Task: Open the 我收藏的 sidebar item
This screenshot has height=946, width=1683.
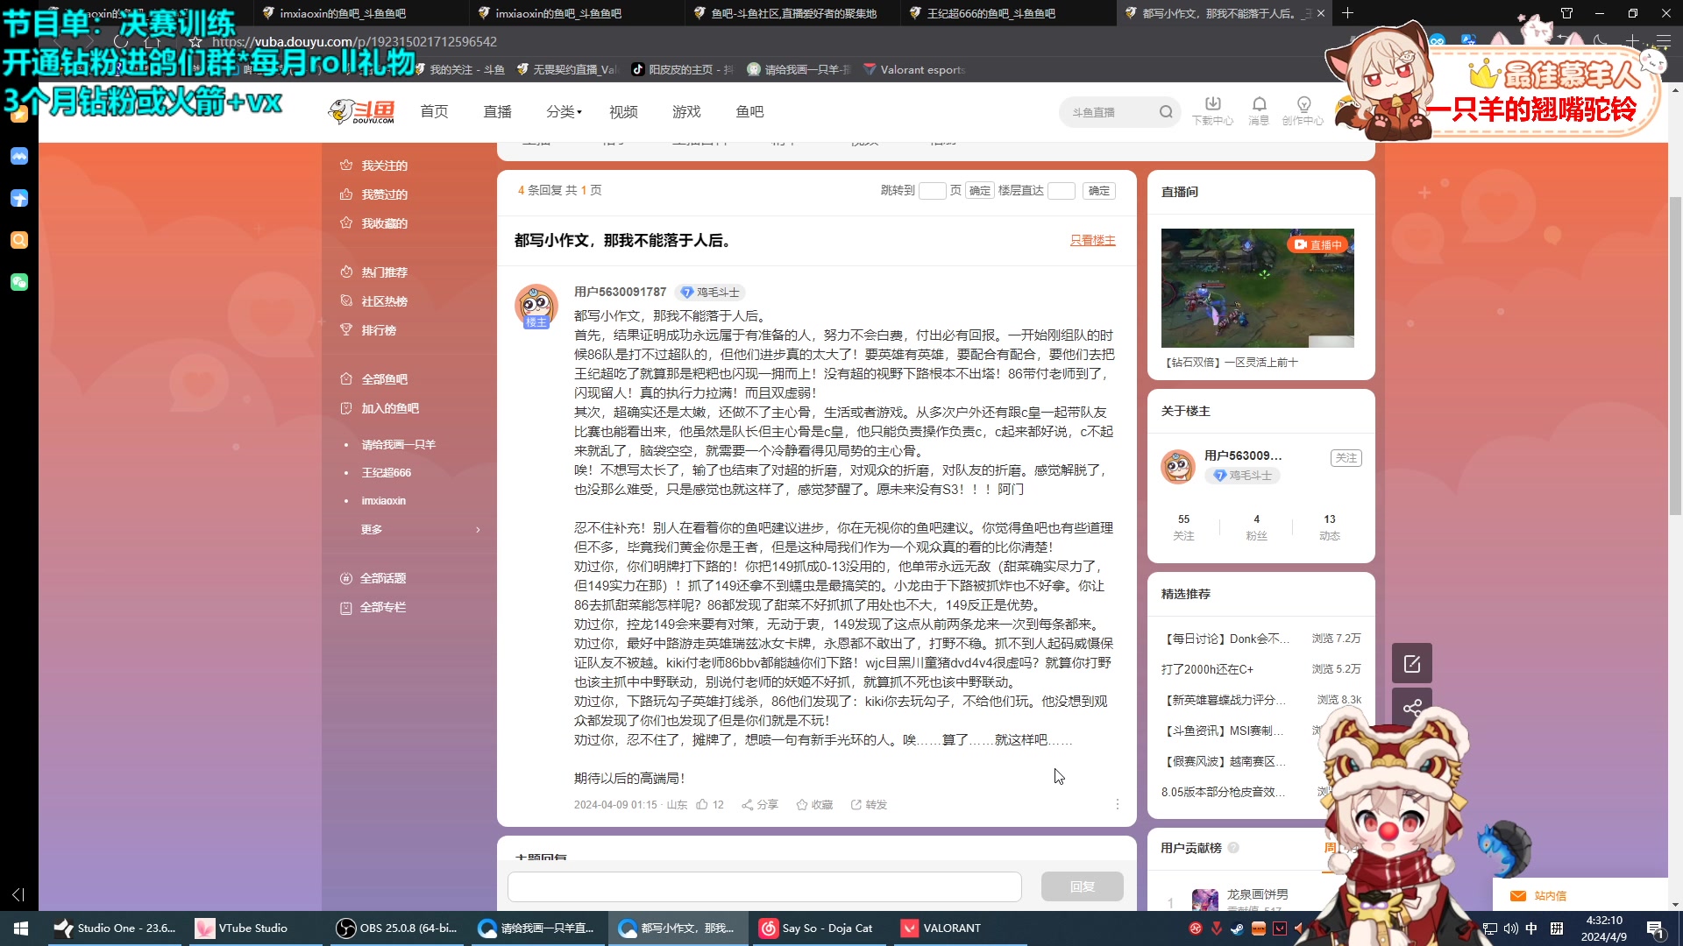Action: [x=375, y=223]
